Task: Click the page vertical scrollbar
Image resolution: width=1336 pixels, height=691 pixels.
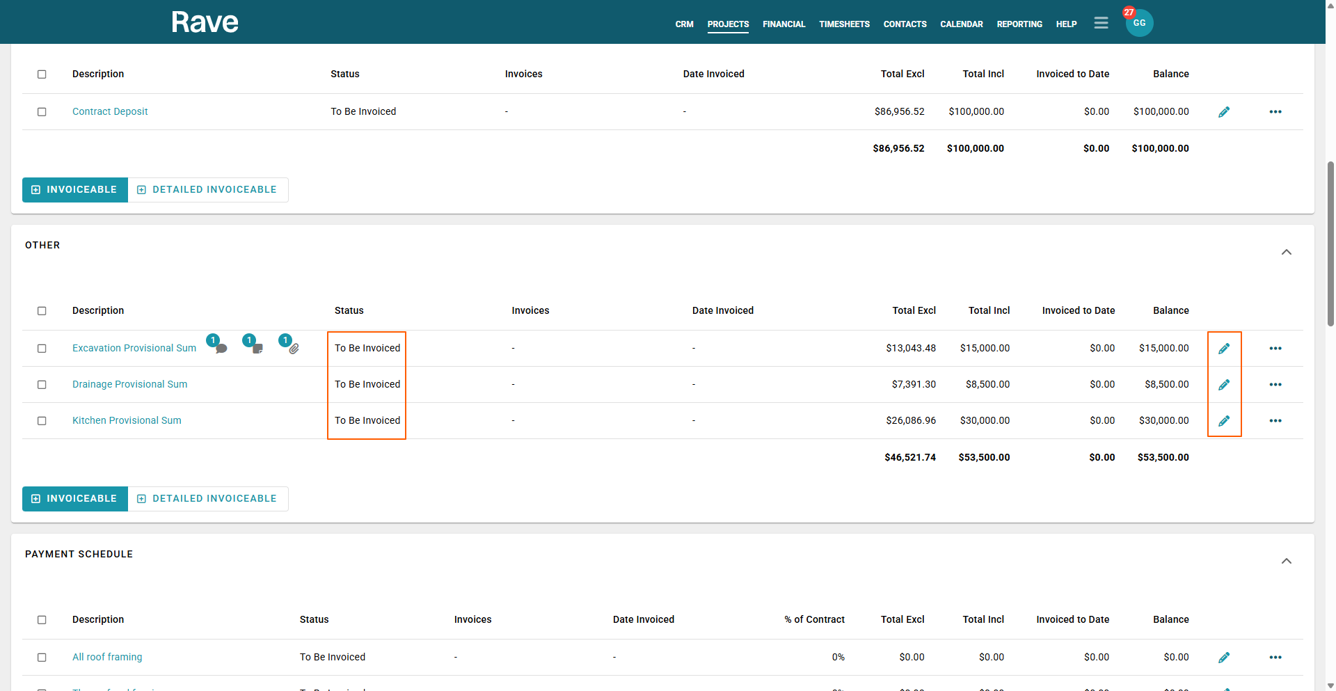Action: [x=1330, y=244]
